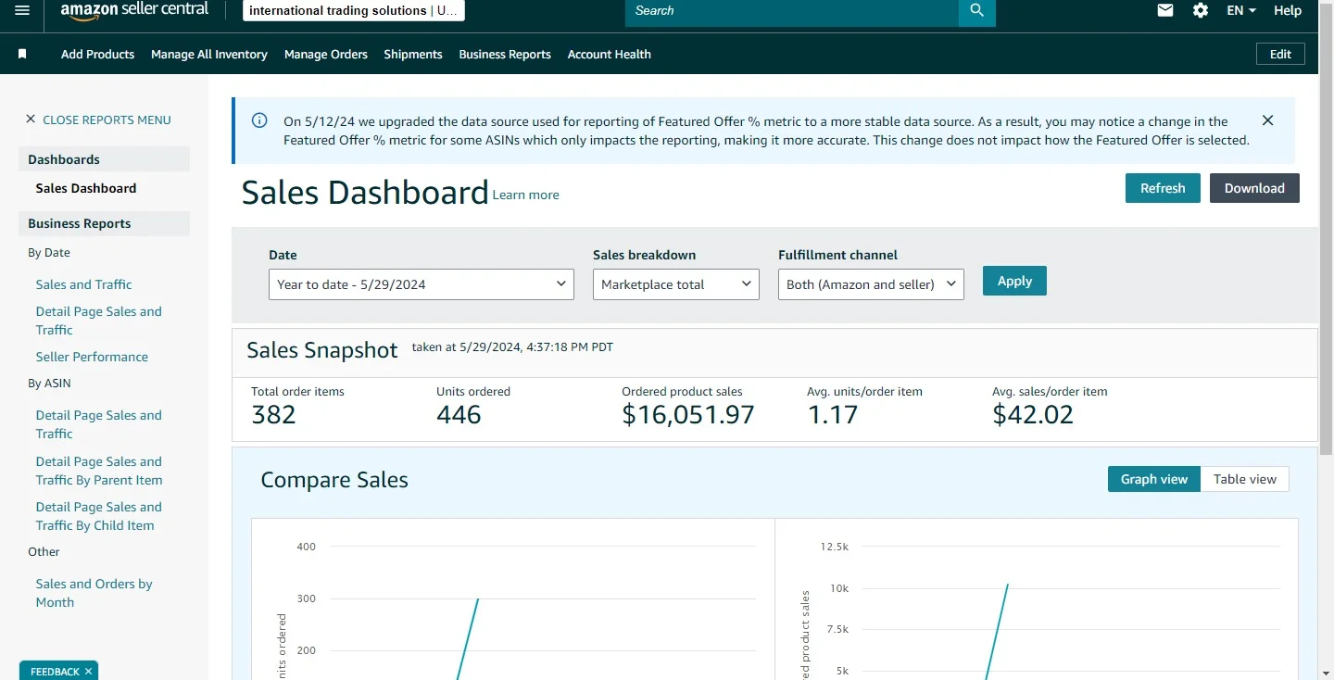Click the Amazon Seller Central logo
Screen dimensions: 1334x680
(134, 10)
